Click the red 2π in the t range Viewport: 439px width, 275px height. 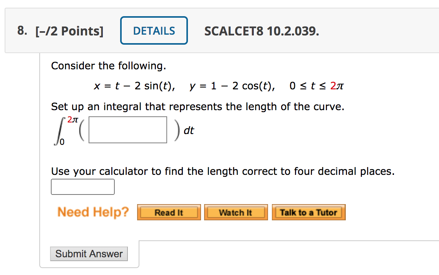pos(337,86)
